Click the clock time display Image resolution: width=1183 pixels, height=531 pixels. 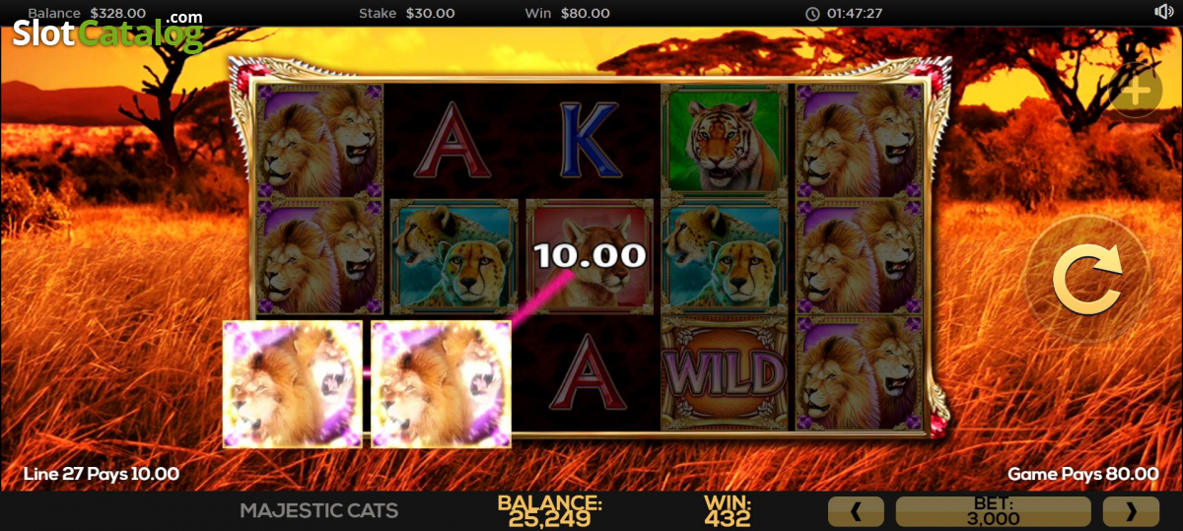[844, 14]
